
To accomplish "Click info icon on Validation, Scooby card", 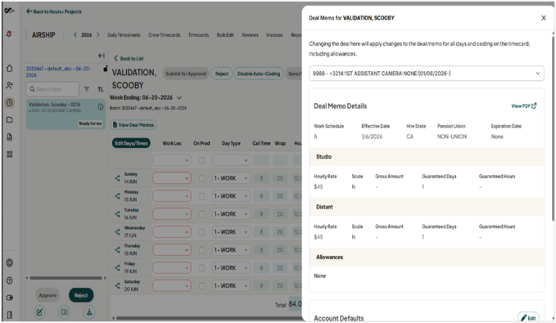I will coord(101,106).
